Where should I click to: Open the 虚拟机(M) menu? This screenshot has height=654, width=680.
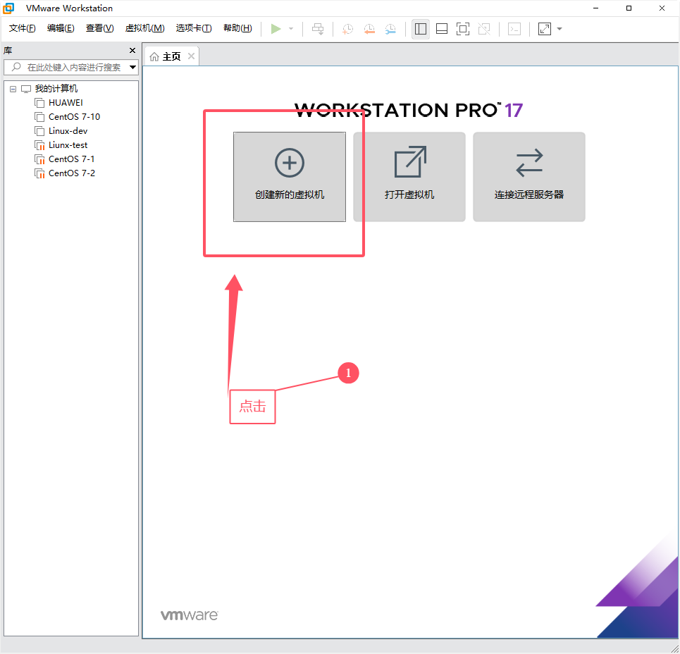145,28
